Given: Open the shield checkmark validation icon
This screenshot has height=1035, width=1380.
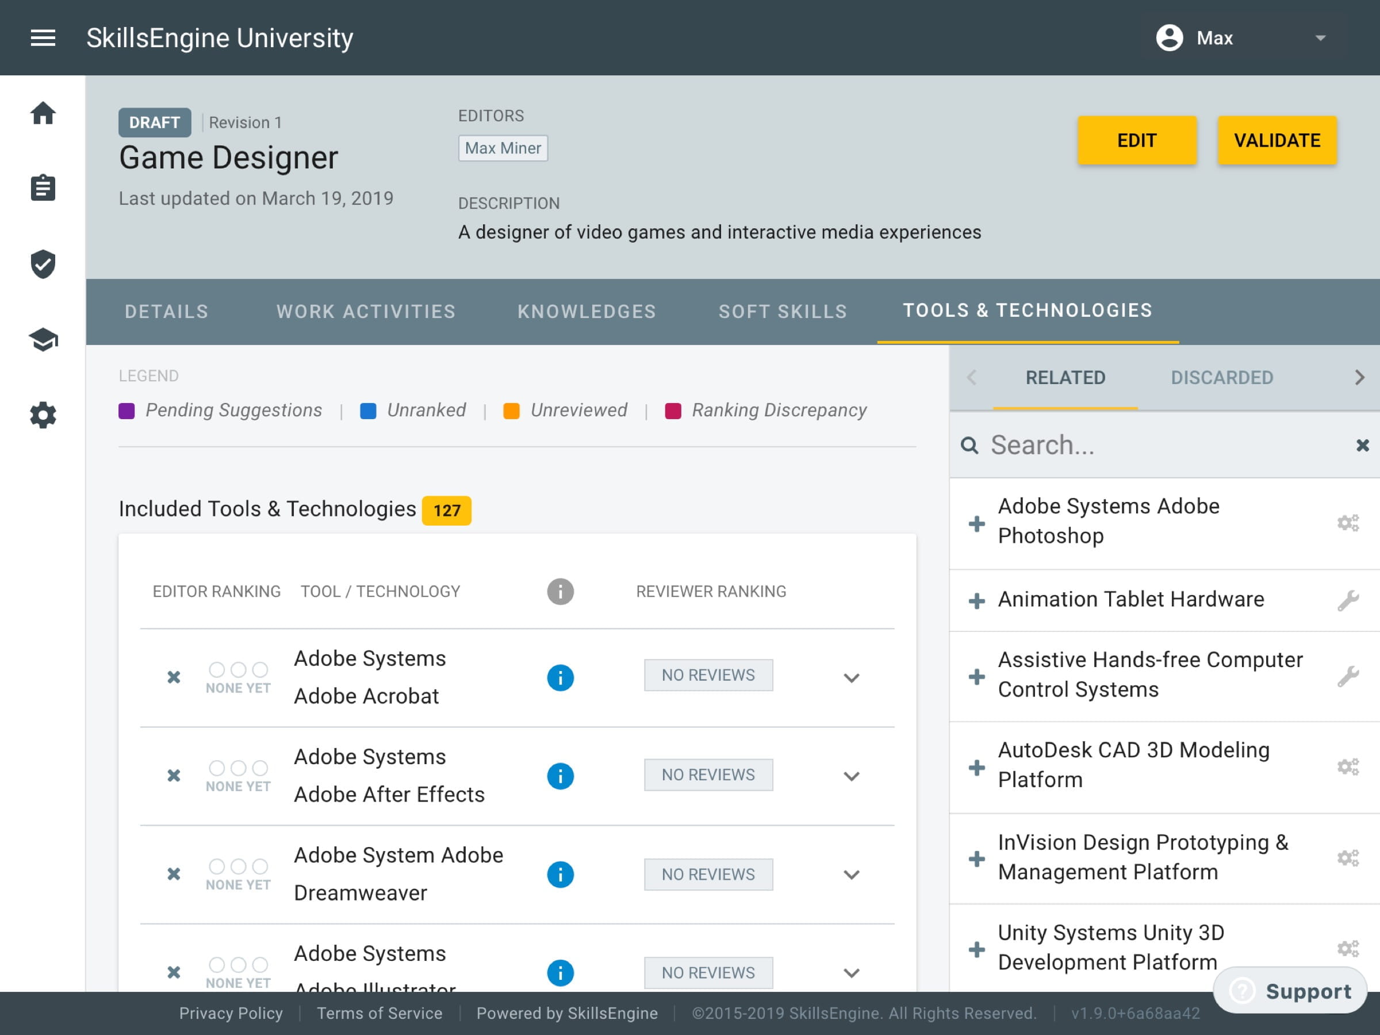Looking at the screenshot, I should pyautogui.click(x=43, y=264).
